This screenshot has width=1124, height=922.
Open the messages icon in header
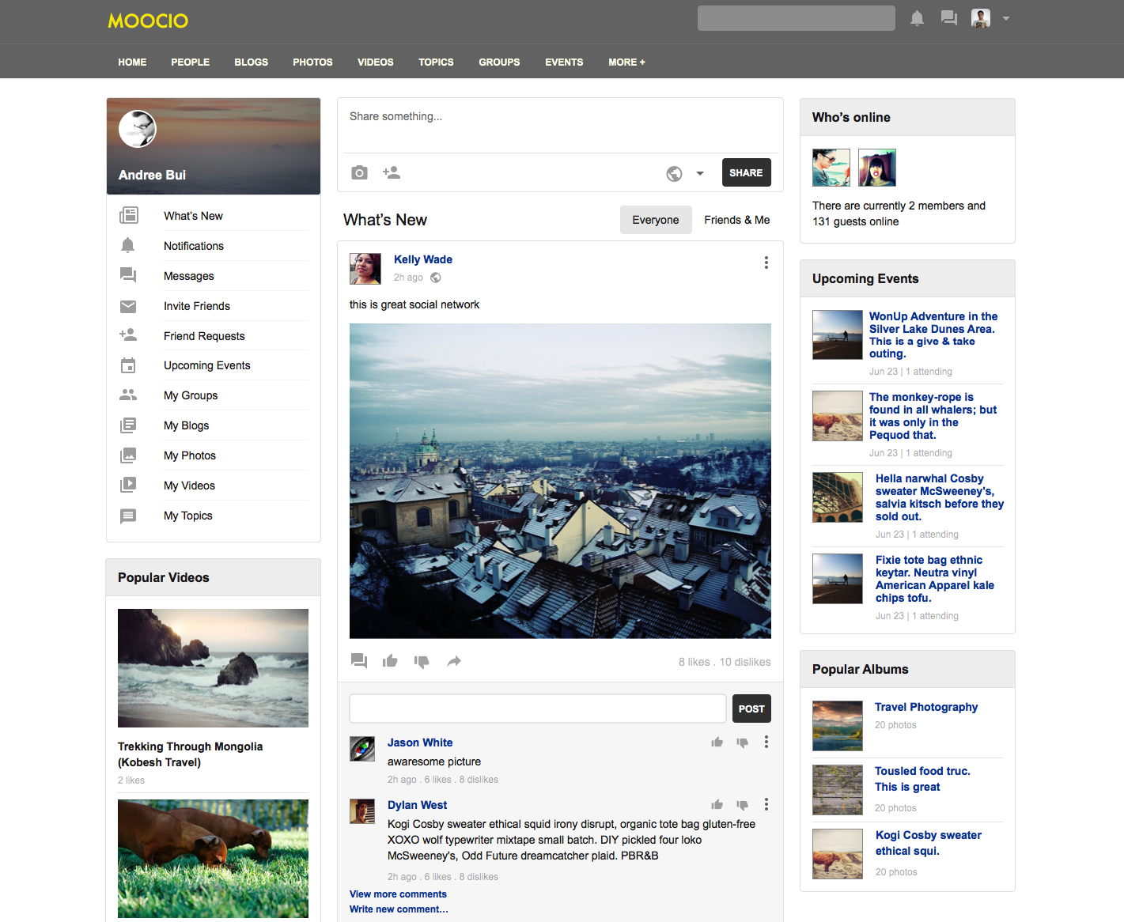pos(948,18)
